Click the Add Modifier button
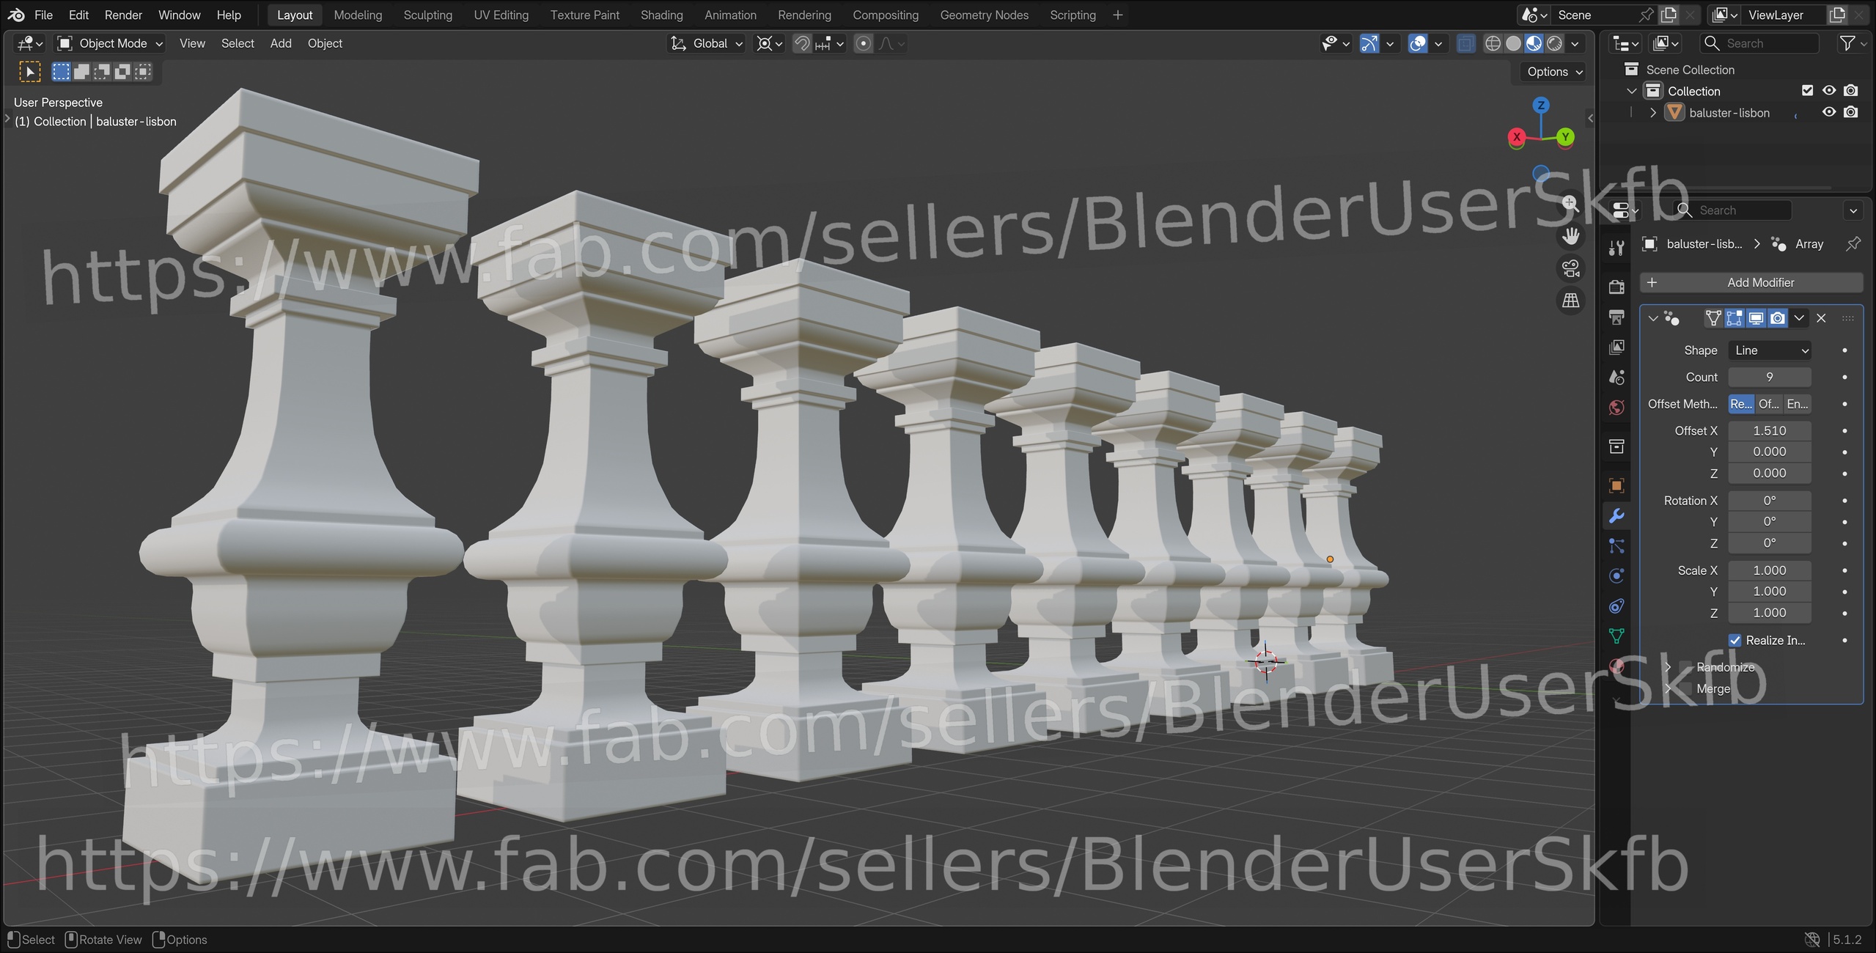This screenshot has width=1876, height=953. coord(1751,282)
